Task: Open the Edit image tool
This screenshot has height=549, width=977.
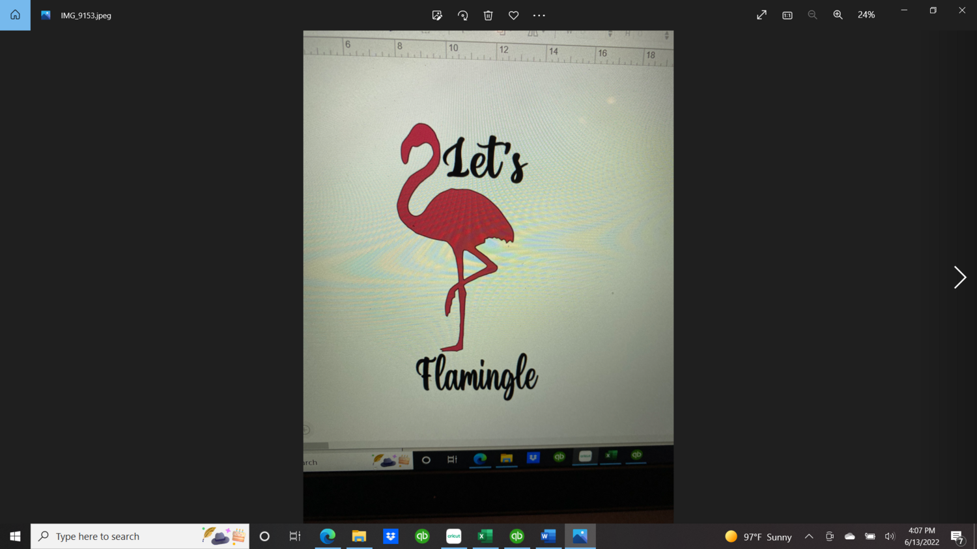Action: coord(437,15)
